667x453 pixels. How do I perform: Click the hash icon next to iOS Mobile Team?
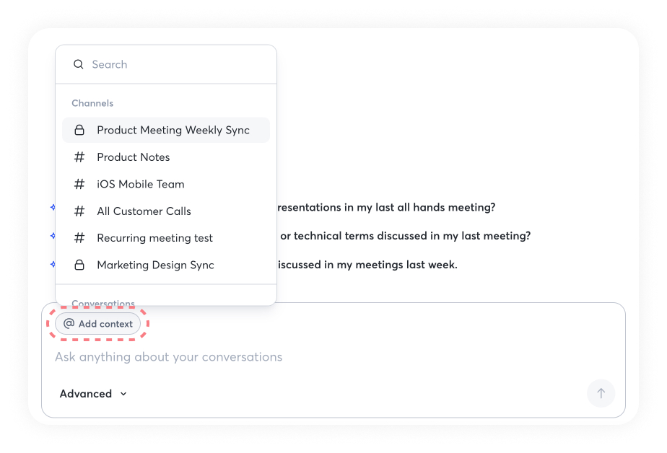[x=80, y=184]
